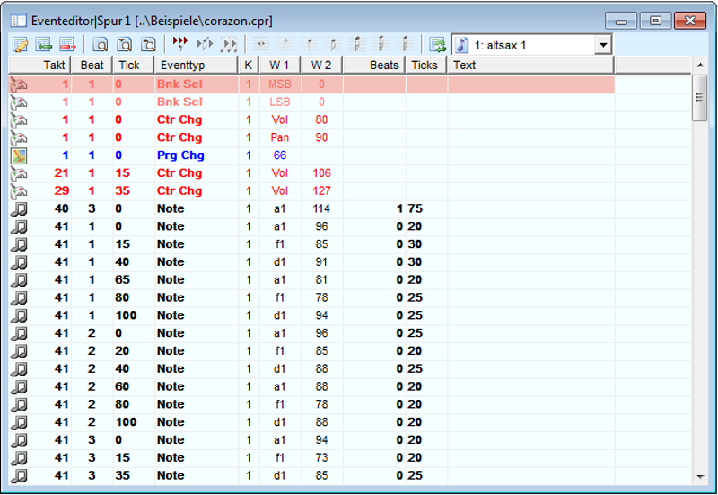Image resolution: width=718 pixels, height=495 pixels.
Task: Click Tick 65 in Takt 41 row
Action: pos(122,280)
